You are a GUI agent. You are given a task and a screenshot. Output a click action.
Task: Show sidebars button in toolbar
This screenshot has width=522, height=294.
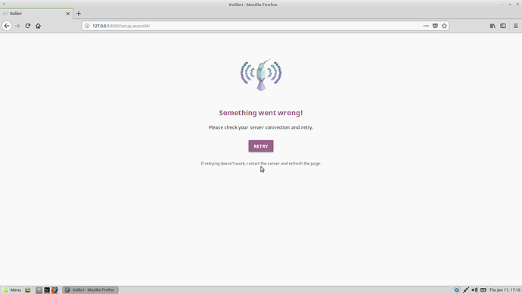pos(503,26)
